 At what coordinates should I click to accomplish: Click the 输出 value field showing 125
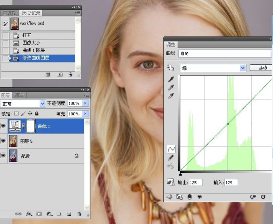[195, 182]
